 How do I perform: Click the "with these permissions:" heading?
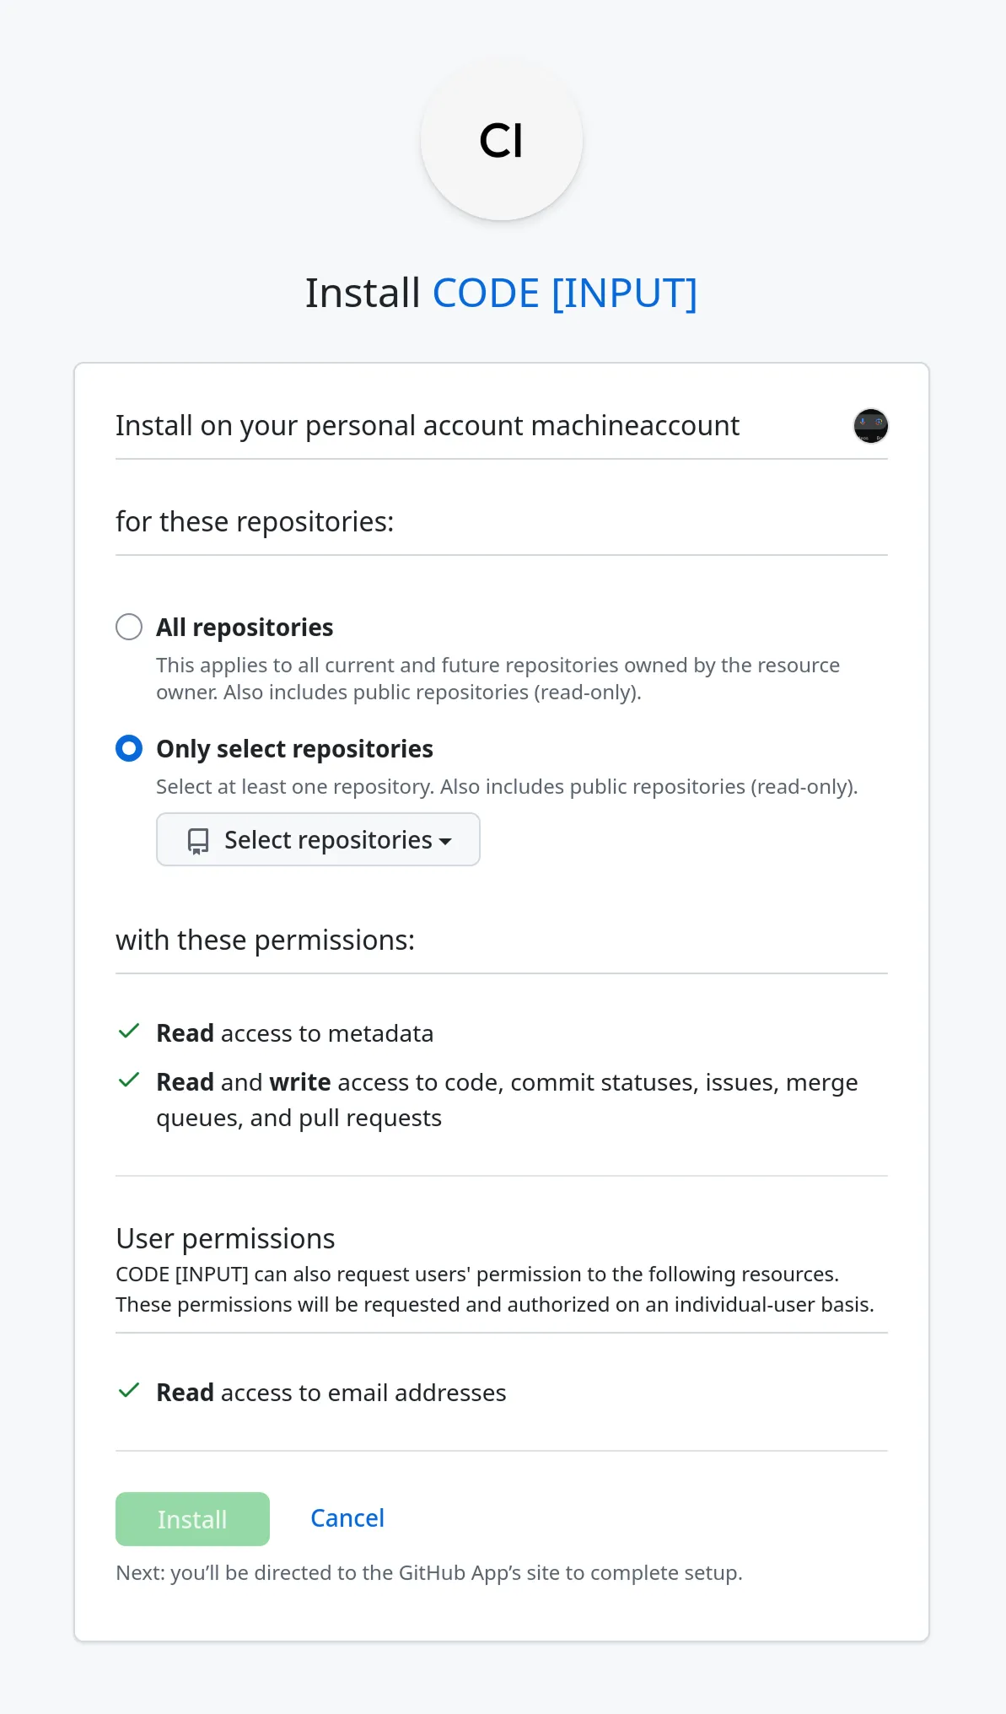pos(265,941)
